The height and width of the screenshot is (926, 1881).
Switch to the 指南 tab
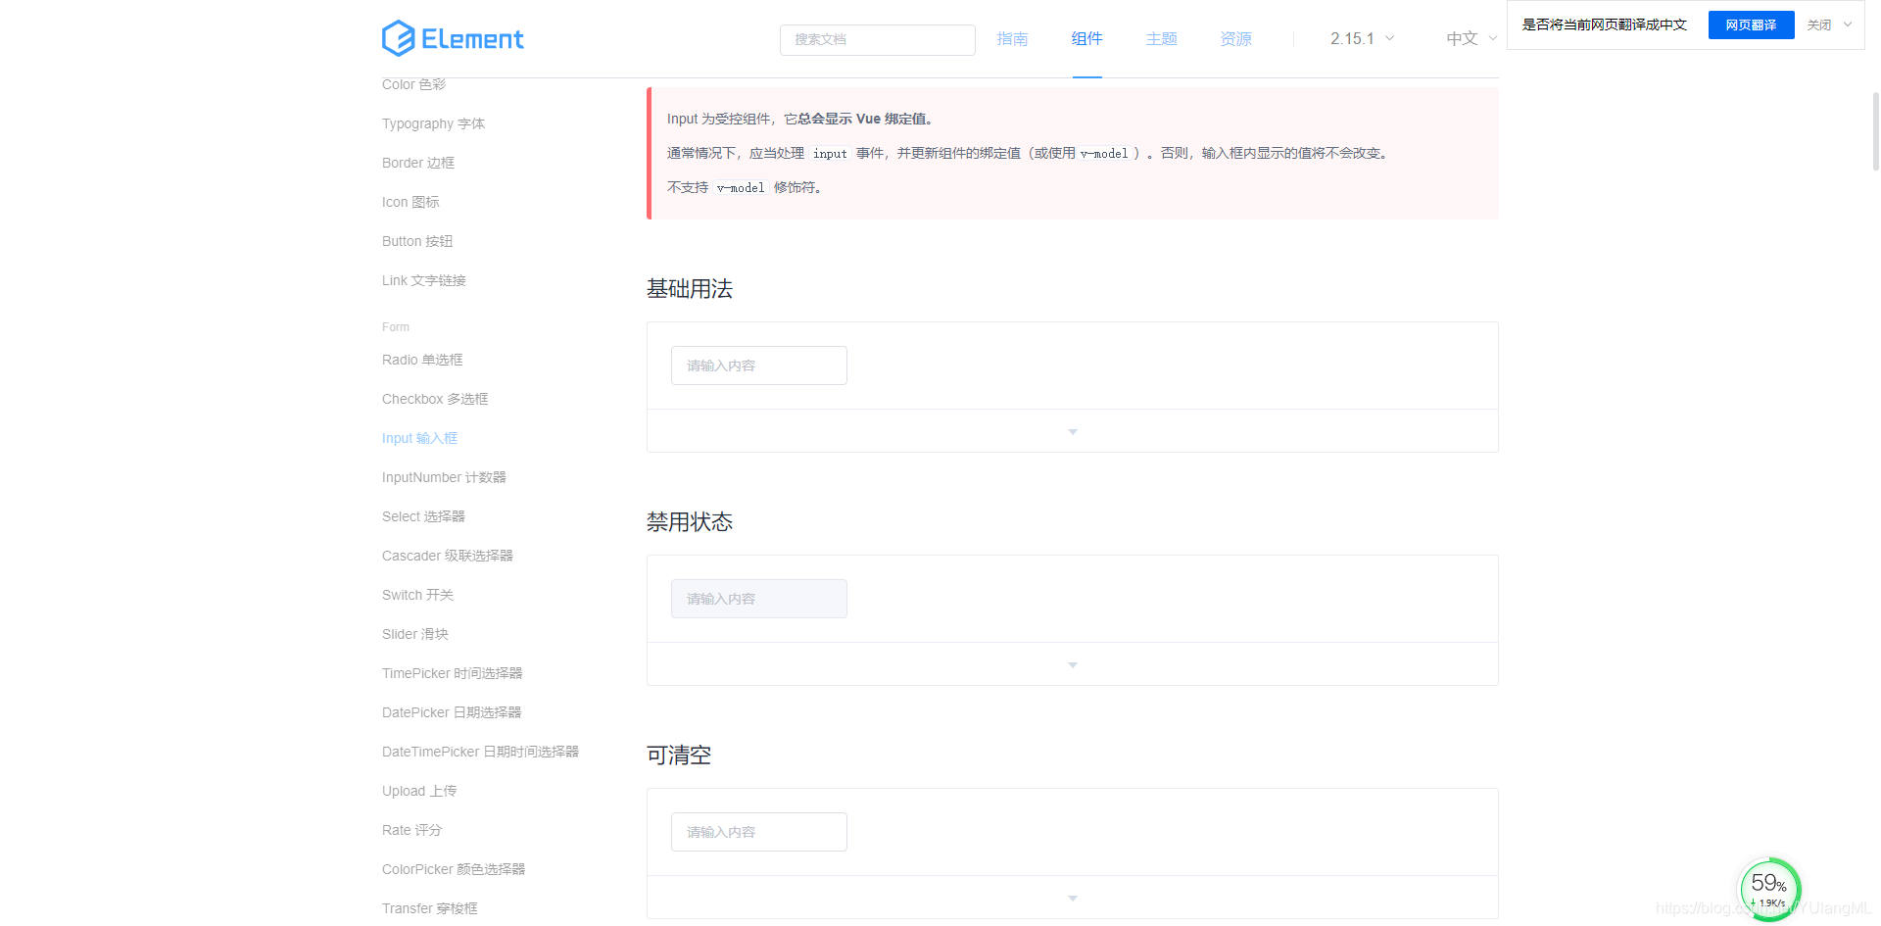(1013, 39)
